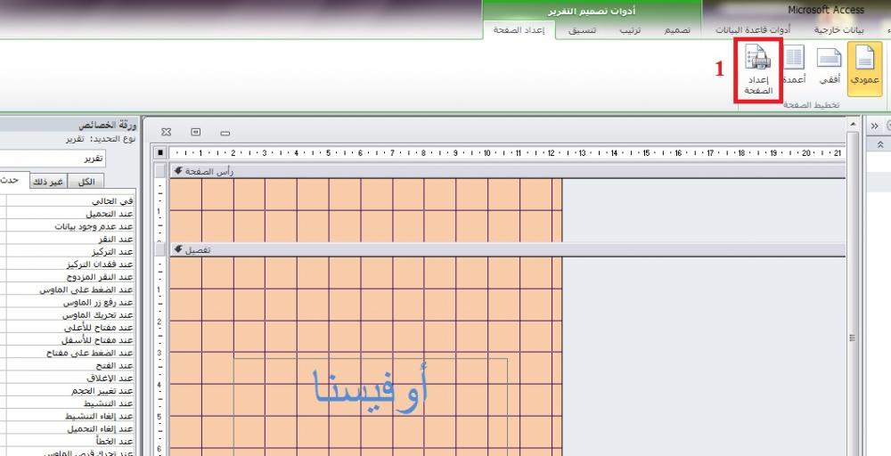Open the ترتيب ribbon tab
Image resolution: width=891 pixels, height=456 pixels.
point(631,30)
